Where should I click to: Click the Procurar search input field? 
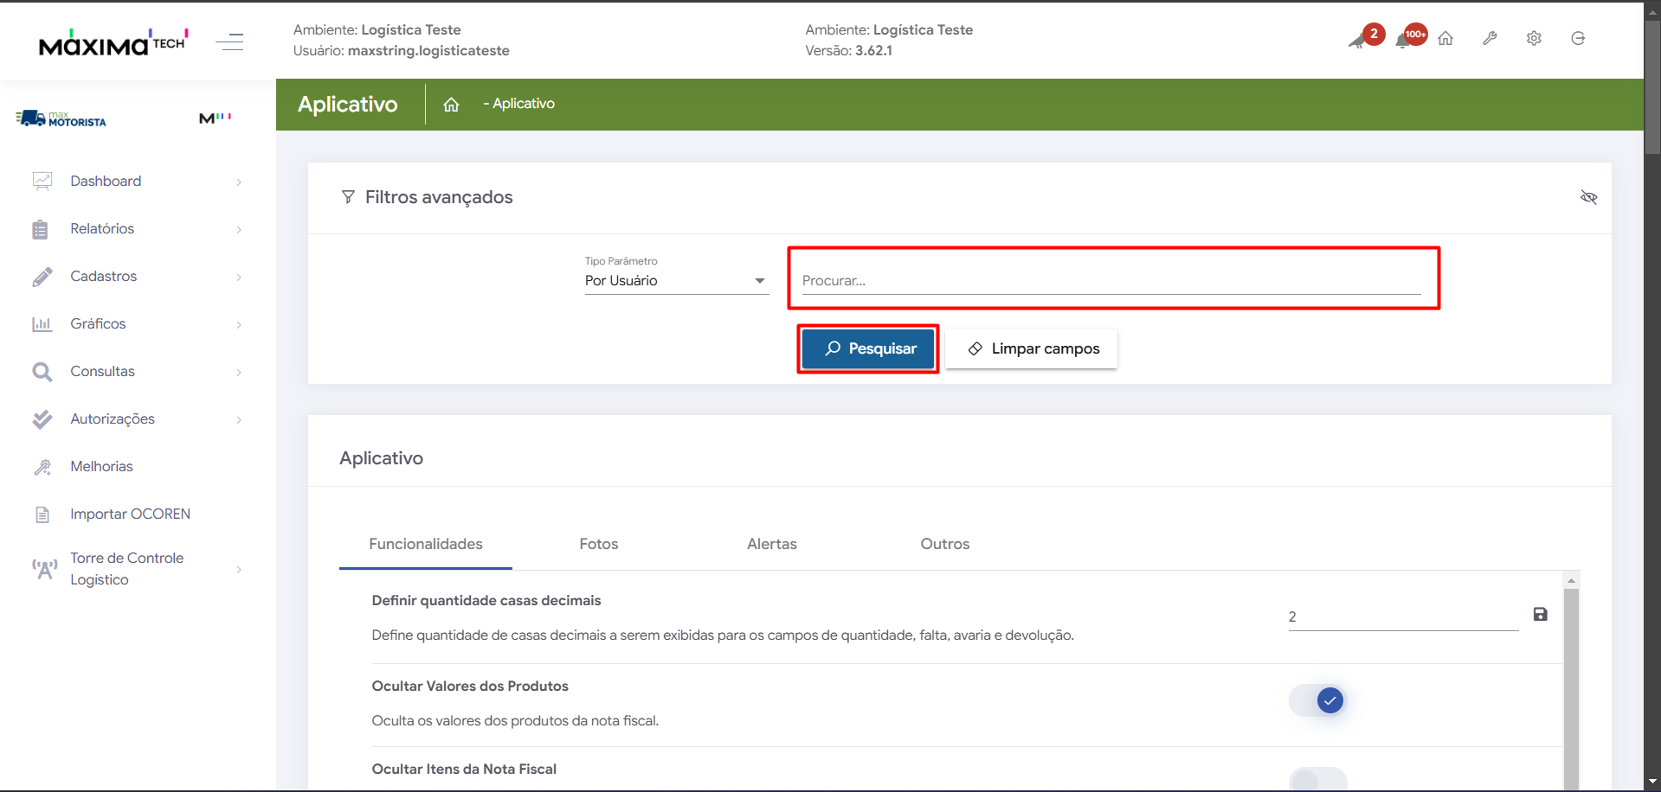[x=1111, y=281]
